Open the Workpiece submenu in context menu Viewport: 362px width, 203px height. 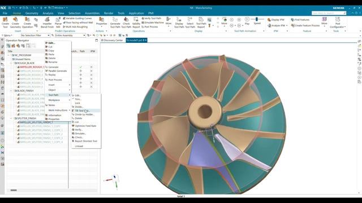click(58, 100)
